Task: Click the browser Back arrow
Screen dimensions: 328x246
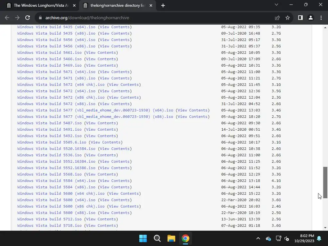Action: point(7,18)
